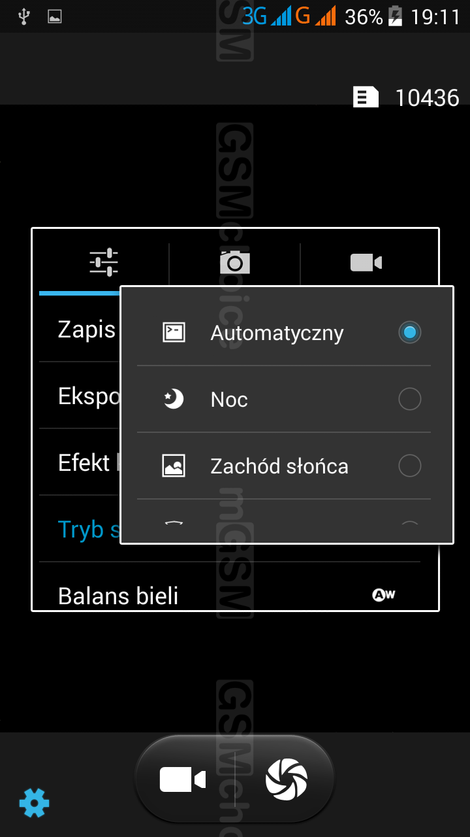This screenshot has height=837, width=470.
Task: Switch to the video camcorder settings tab
Action: click(x=366, y=263)
